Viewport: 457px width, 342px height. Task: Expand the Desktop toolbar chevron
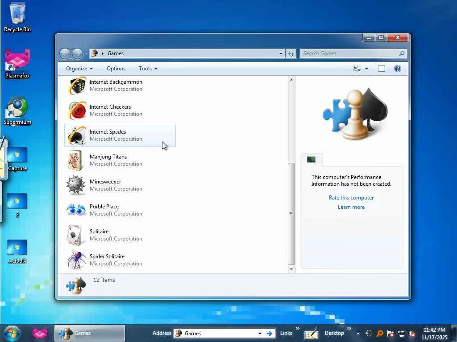(x=349, y=329)
